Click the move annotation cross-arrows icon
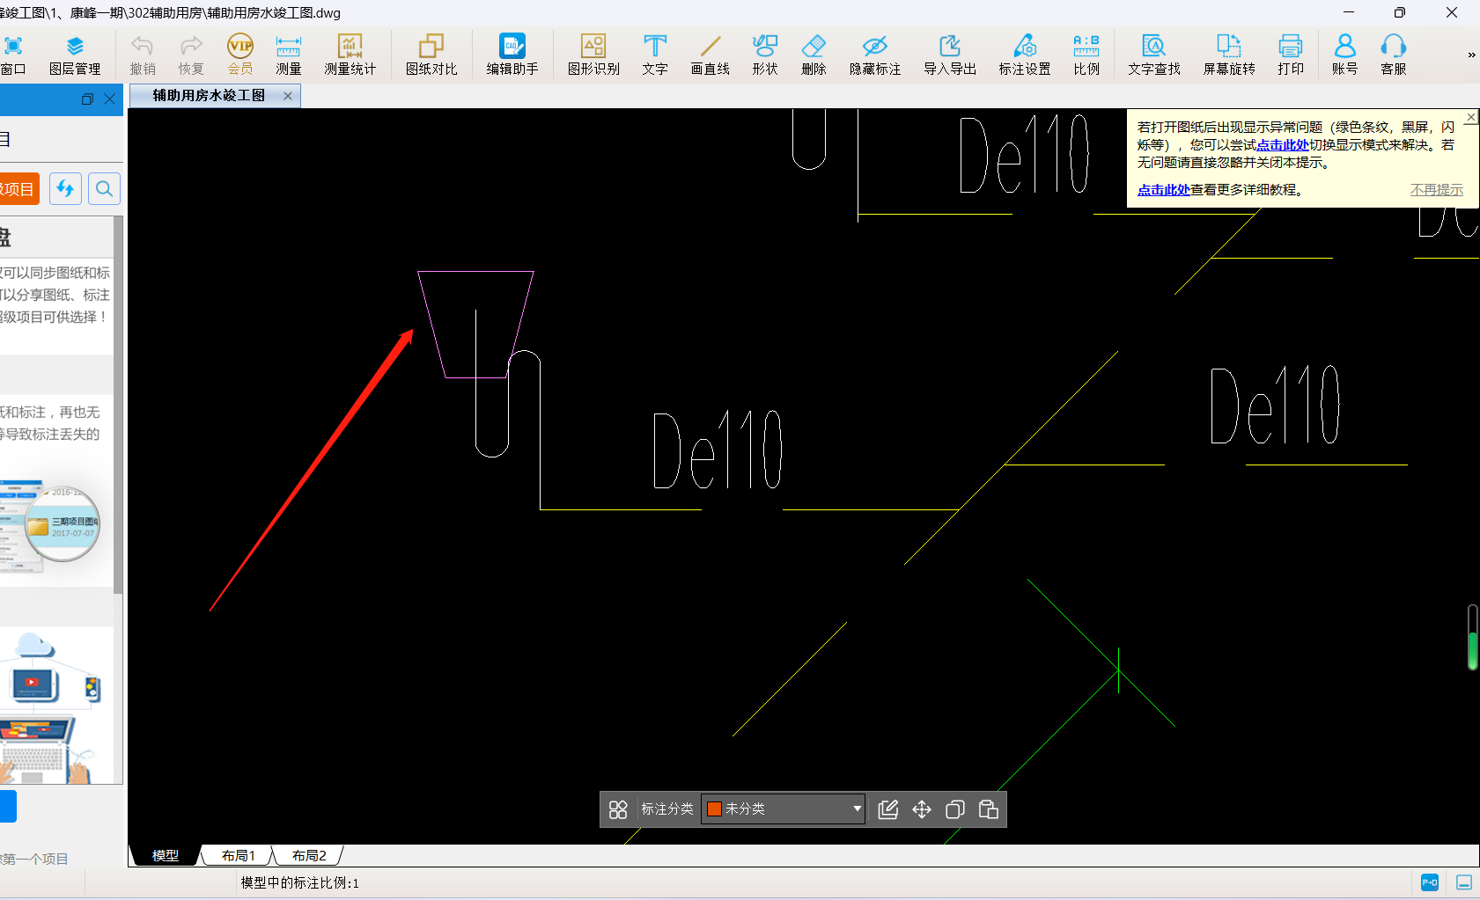1480x900 pixels. (922, 809)
